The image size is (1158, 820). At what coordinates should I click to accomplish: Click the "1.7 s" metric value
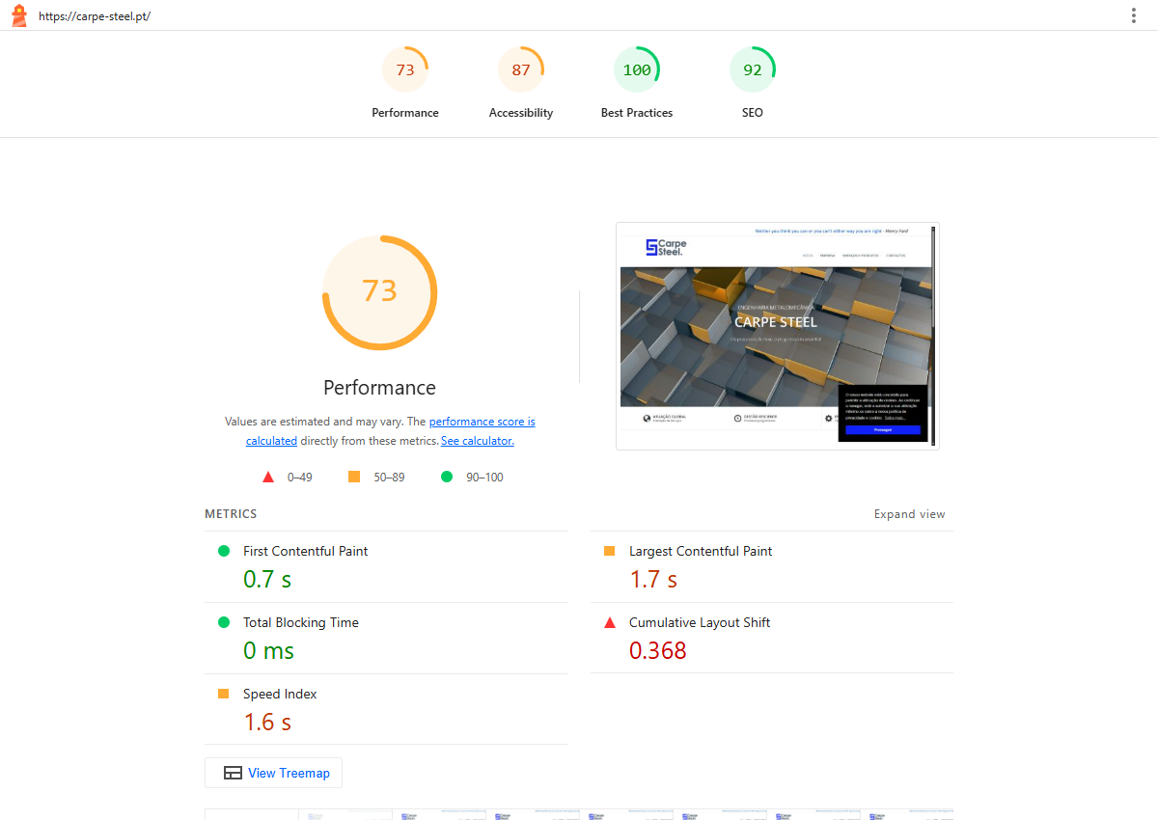pos(653,580)
